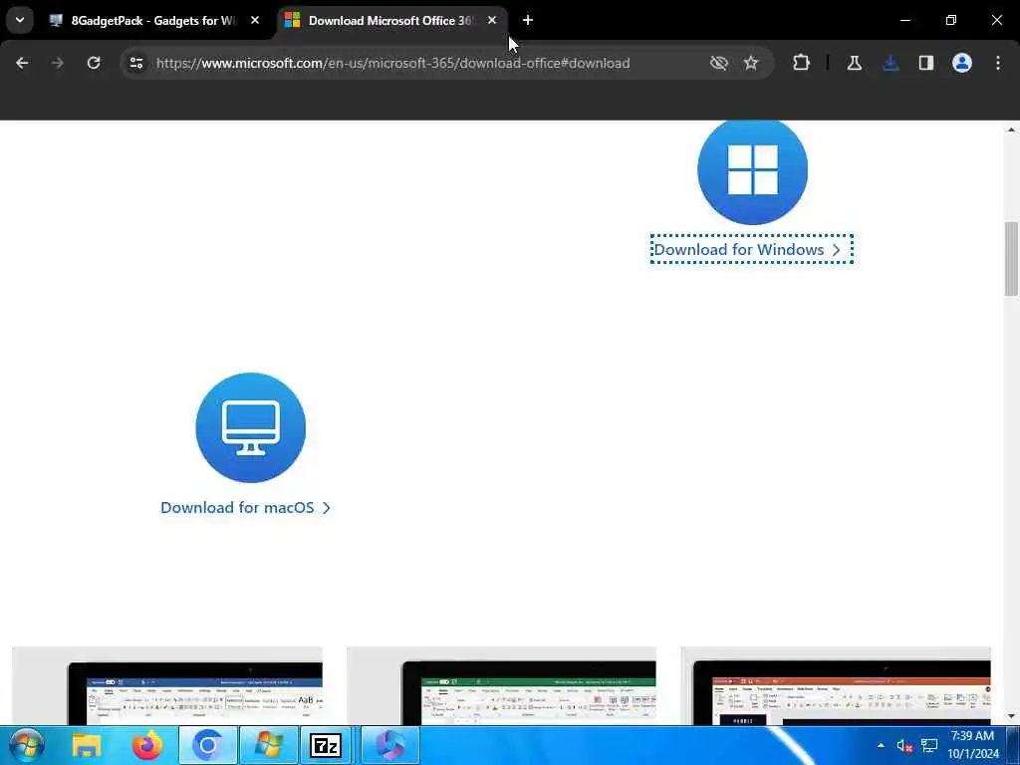Click the blue macOS monitor circle
The height and width of the screenshot is (765, 1020).
pyautogui.click(x=250, y=427)
